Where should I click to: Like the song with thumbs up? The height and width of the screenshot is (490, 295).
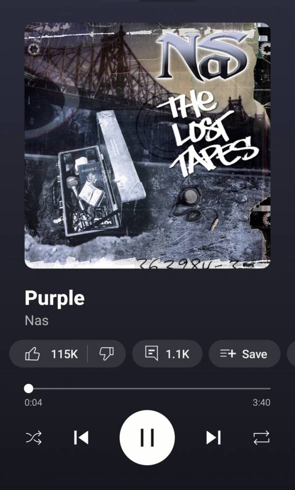coord(32,354)
